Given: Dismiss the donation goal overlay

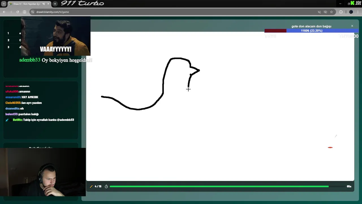Looking at the screenshot, I should [352, 26].
